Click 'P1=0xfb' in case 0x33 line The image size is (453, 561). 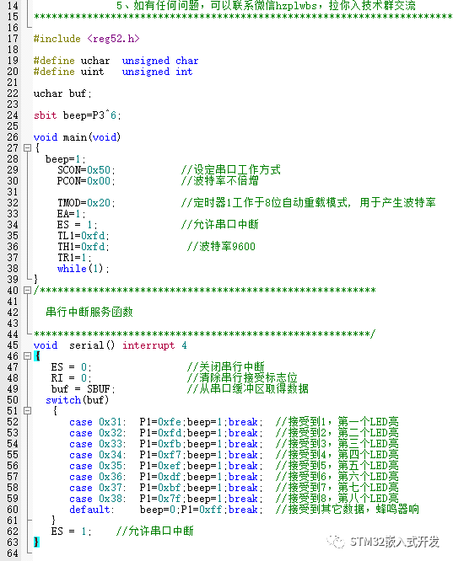pos(160,444)
